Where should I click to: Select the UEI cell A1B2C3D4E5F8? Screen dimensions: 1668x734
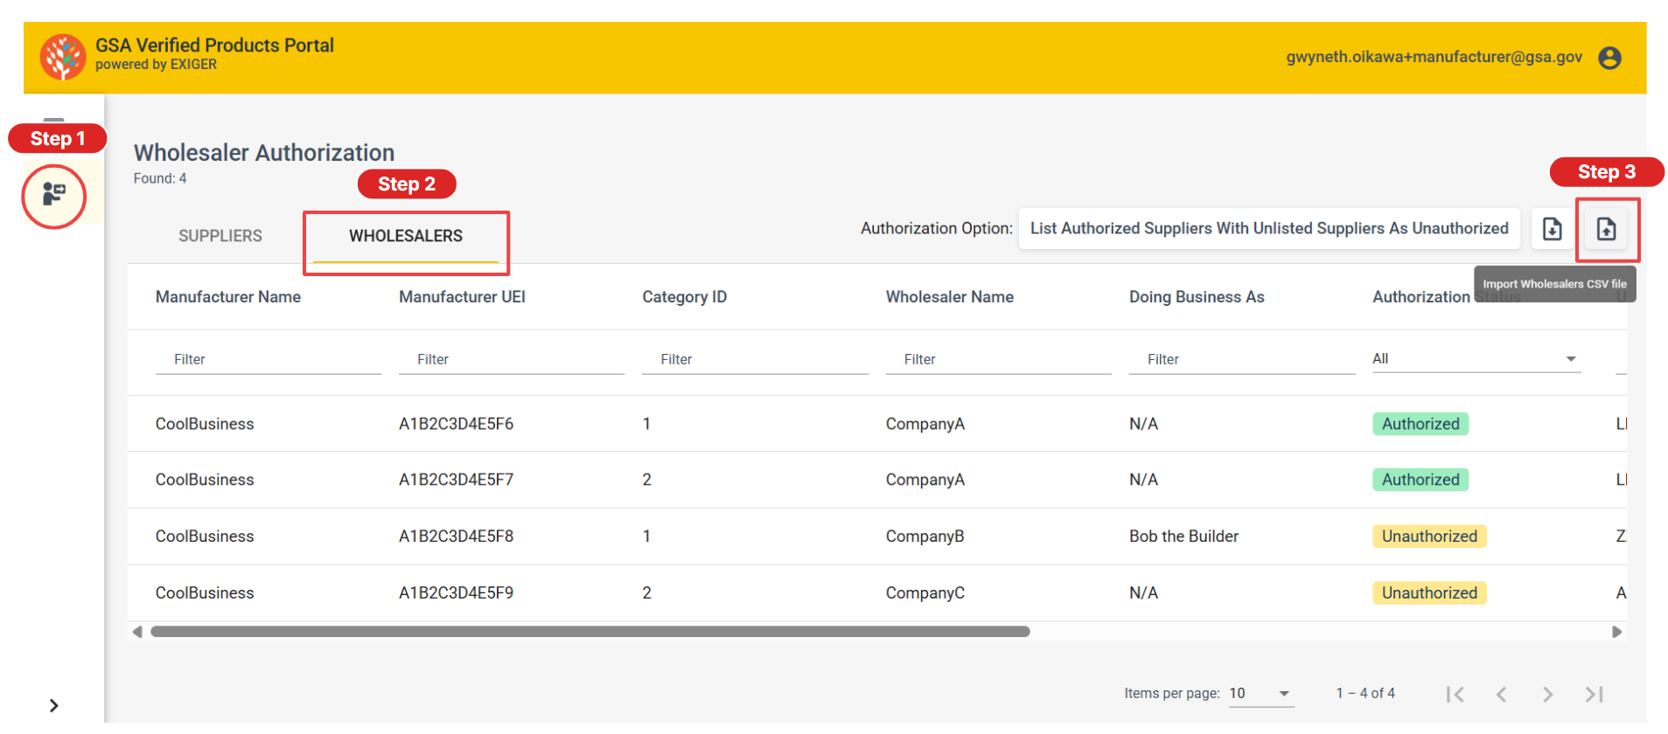[456, 537]
